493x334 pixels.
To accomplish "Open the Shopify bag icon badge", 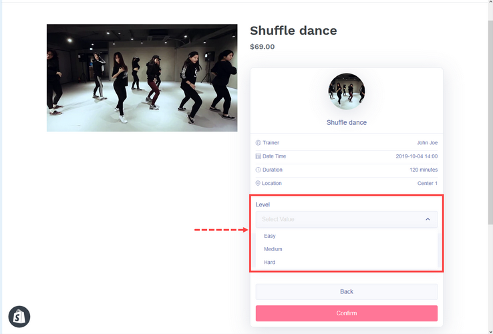I will 19,317.
